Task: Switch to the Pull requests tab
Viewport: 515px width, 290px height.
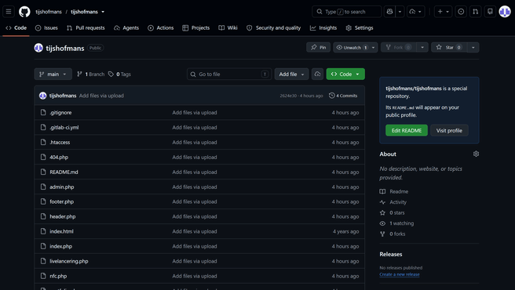Action: (86, 28)
